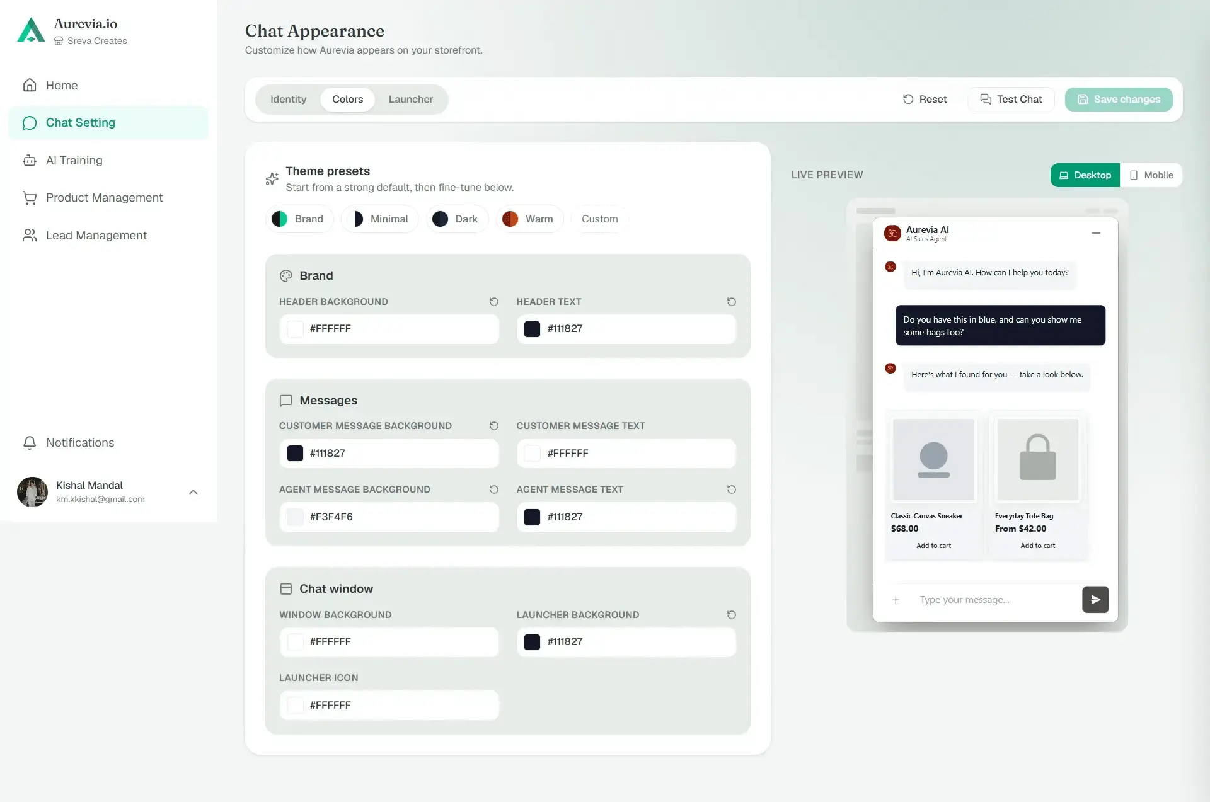Reset the Agent Message Text color
Viewport: 1210px width, 802px height.
tap(731, 490)
